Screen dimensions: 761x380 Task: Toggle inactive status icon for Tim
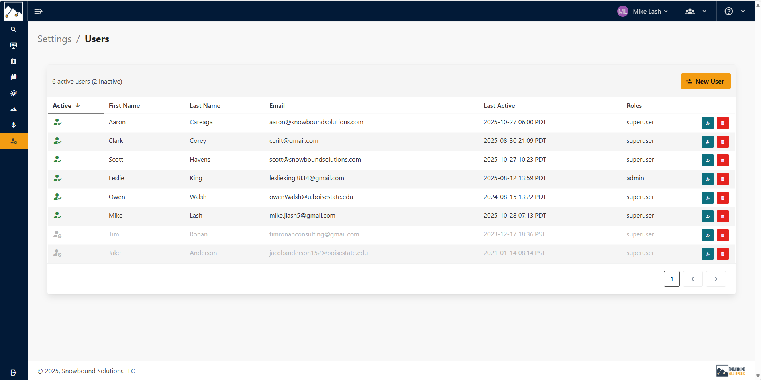tap(57, 234)
